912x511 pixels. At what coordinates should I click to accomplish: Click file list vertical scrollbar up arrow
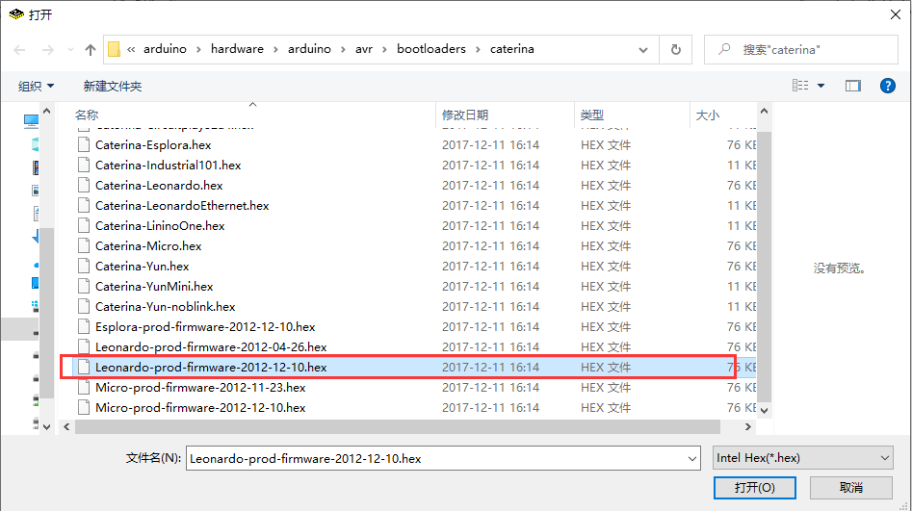(765, 111)
